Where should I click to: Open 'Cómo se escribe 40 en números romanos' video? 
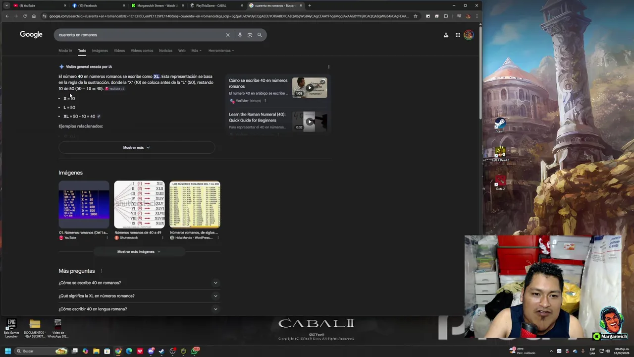click(x=258, y=83)
